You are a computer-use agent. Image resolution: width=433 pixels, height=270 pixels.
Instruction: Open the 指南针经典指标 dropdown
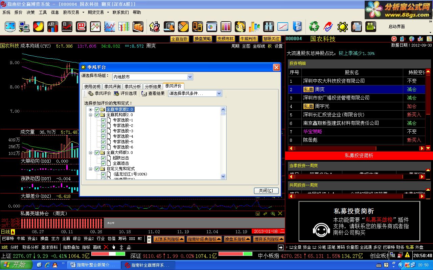205,239
